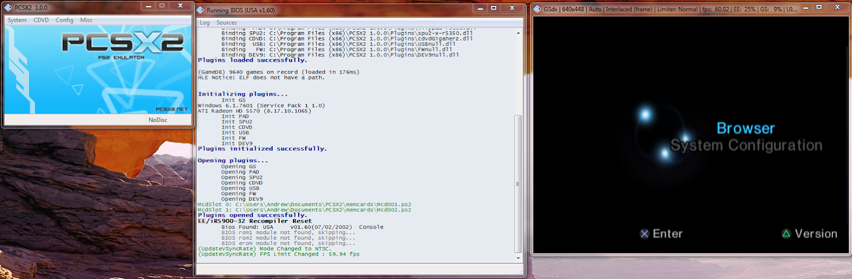Click 'FPS Limit Changed : 59.94 fps' line

point(278,254)
